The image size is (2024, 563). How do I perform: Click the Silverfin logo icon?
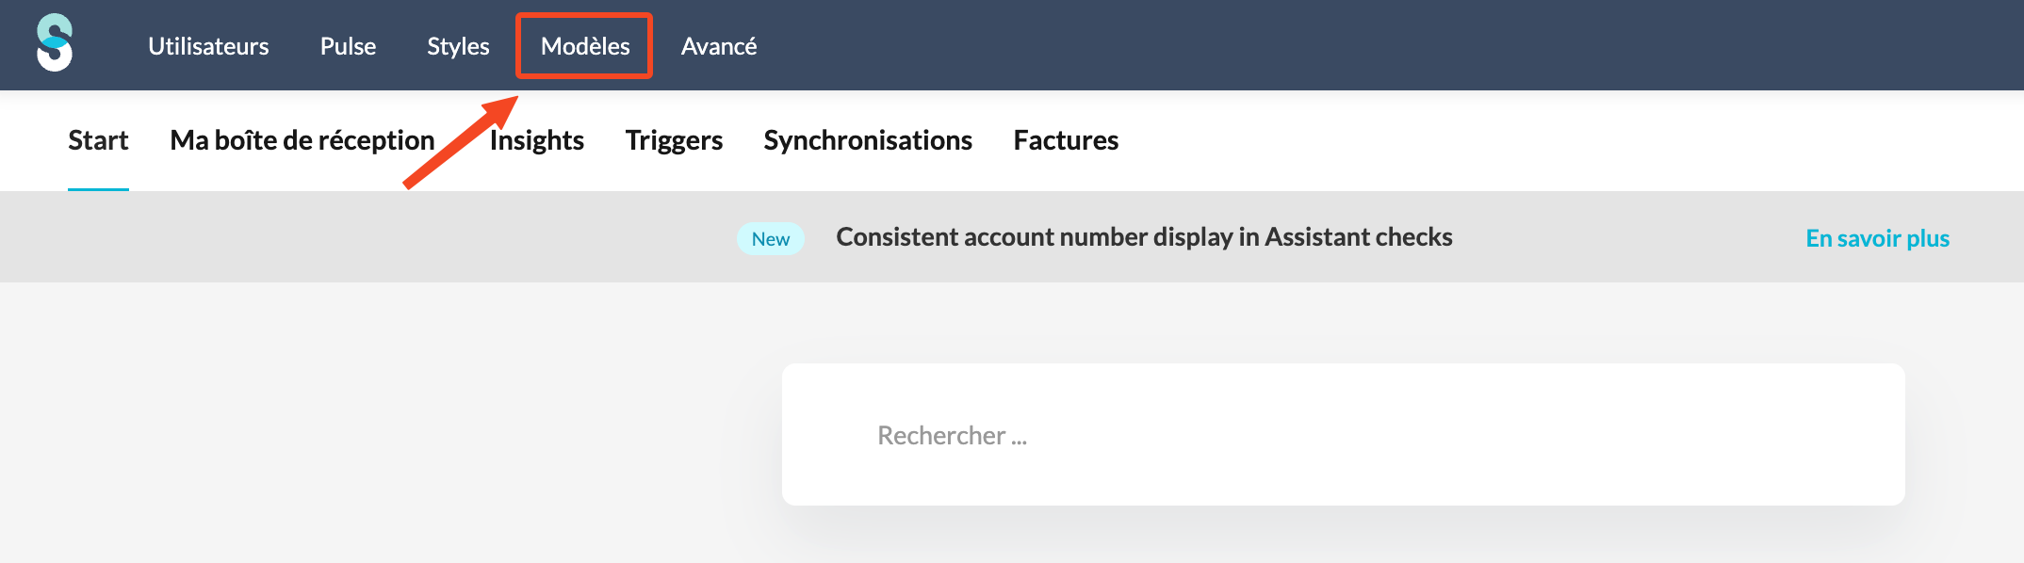55,43
